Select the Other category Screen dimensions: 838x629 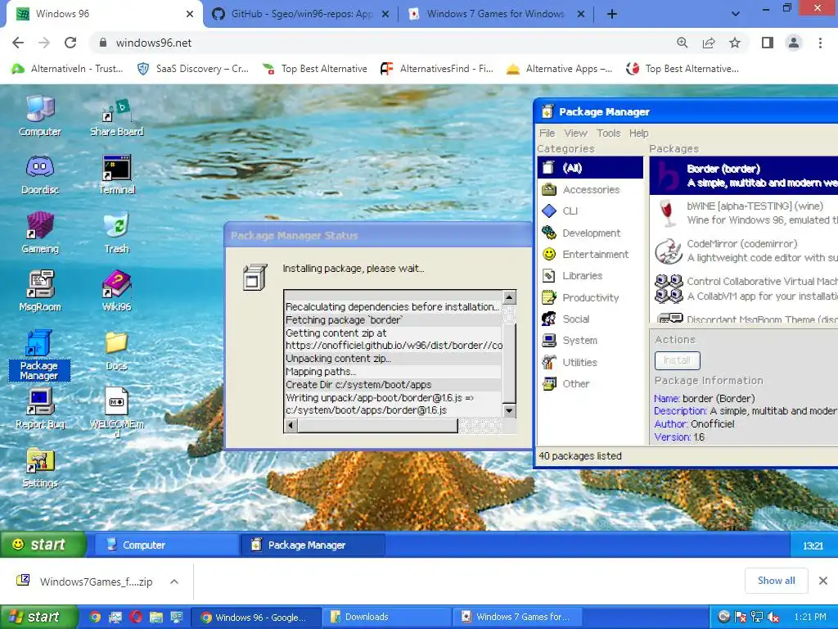pyautogui.click(x=591, y=383)
